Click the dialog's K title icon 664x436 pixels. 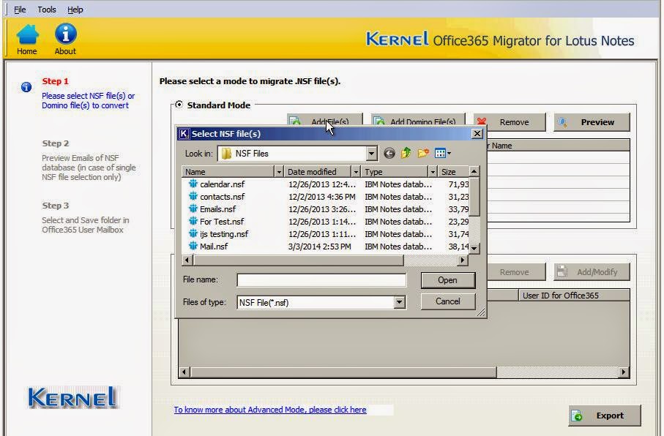click(184, 134)
